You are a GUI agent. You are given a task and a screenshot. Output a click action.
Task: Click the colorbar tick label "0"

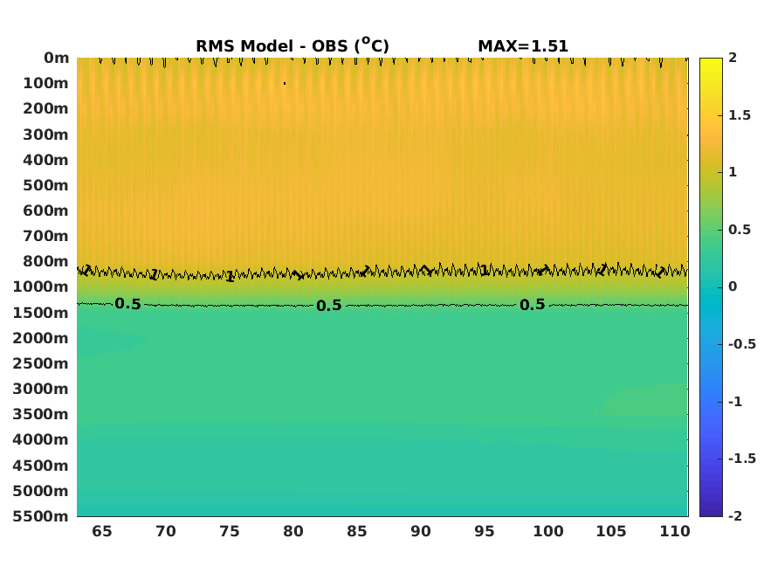click(733, 286)
